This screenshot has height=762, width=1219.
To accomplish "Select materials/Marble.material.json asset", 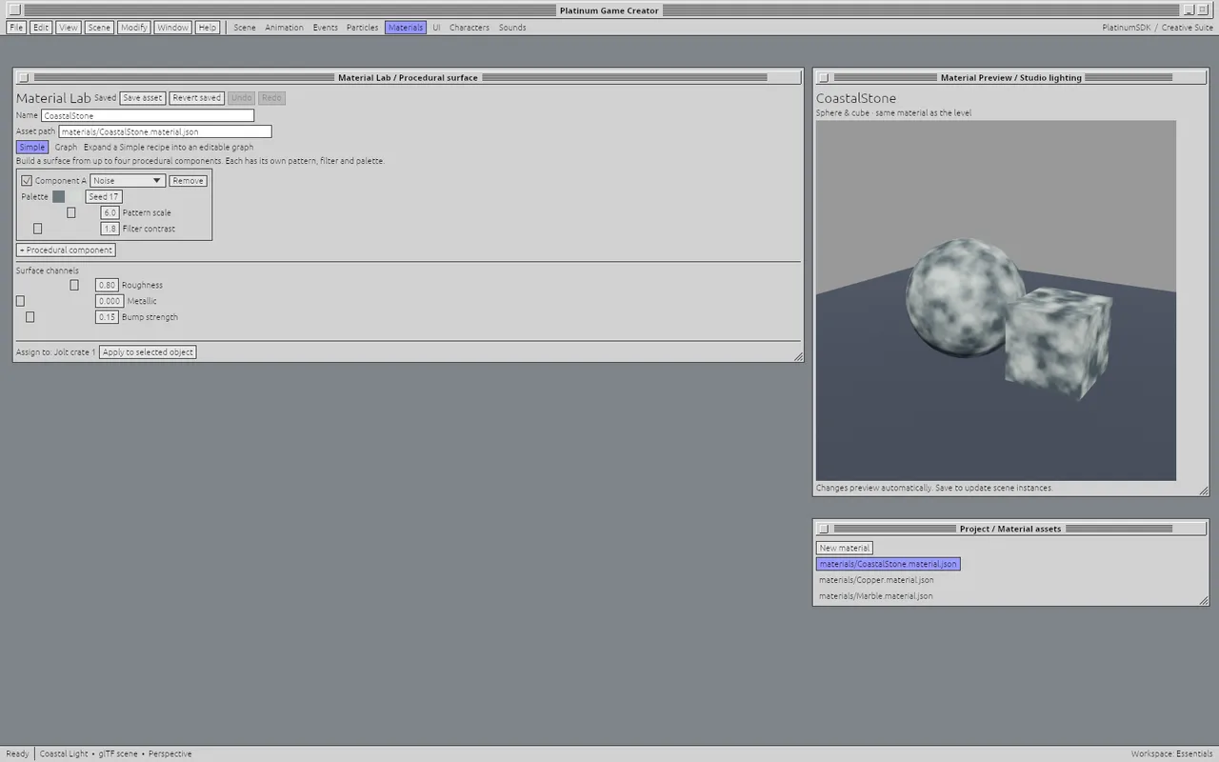I will pyautogui.click(x=876, y=596).
